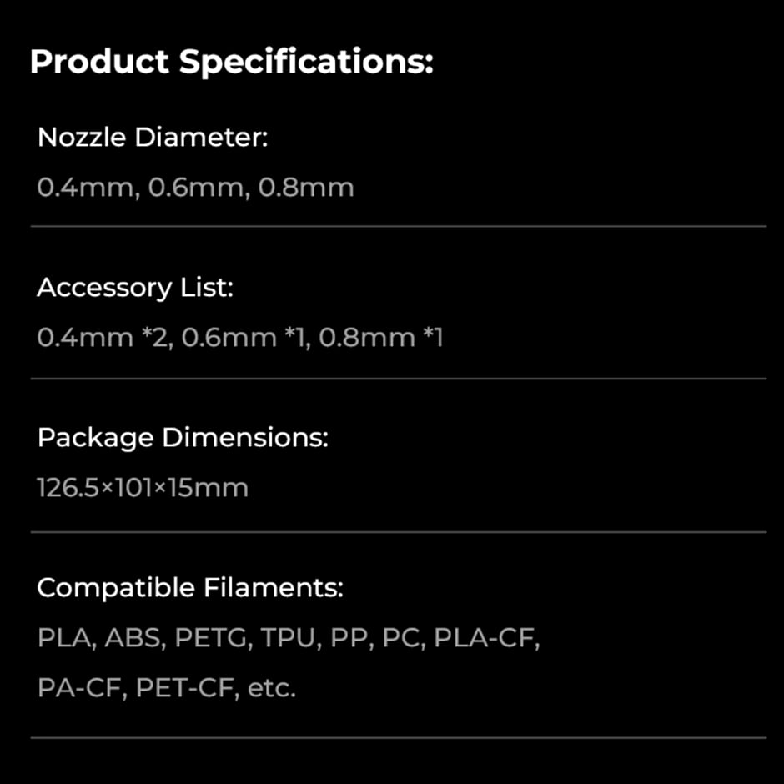
Task: Click PLA in the filaments list
Action: (x=67, y=639)
